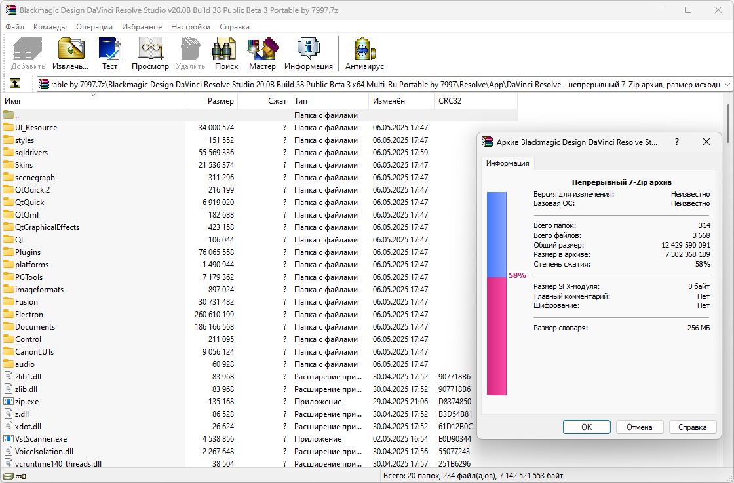Select the VstScanner.exe file entry
This screenshot has height=483, width=734.
pyautogui.click(x=41, y=439)
